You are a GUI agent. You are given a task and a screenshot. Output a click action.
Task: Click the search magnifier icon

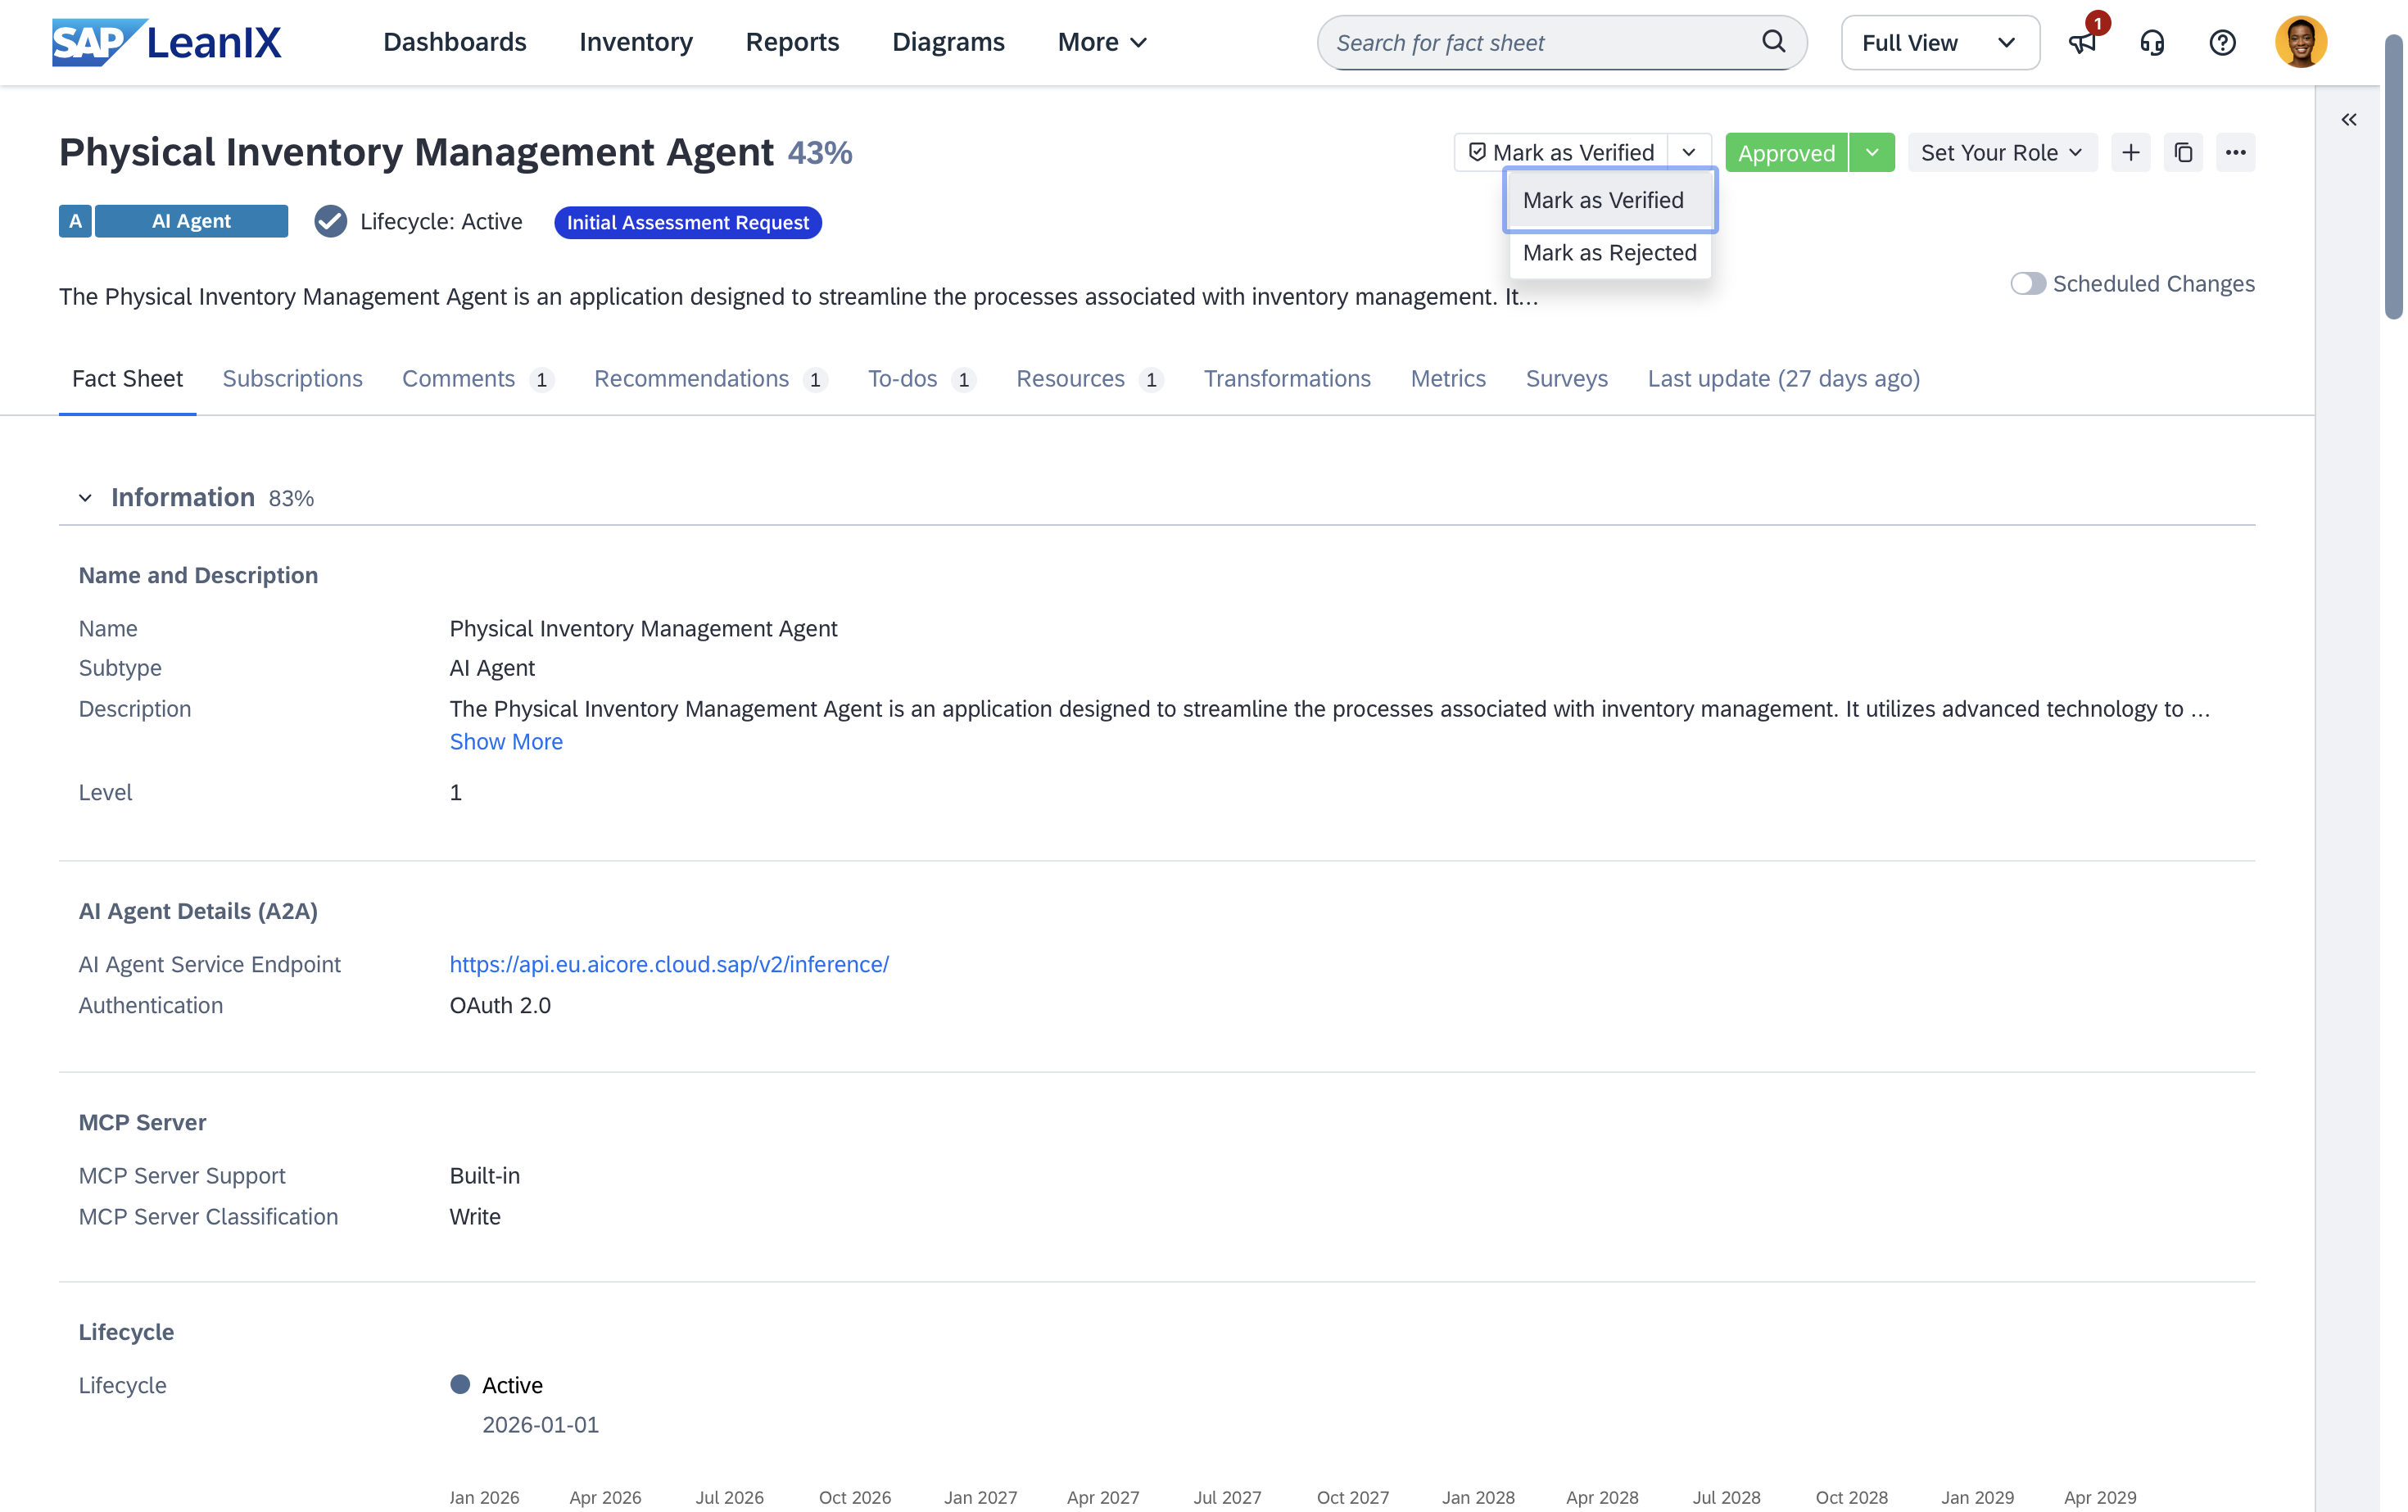point(1773,42)
